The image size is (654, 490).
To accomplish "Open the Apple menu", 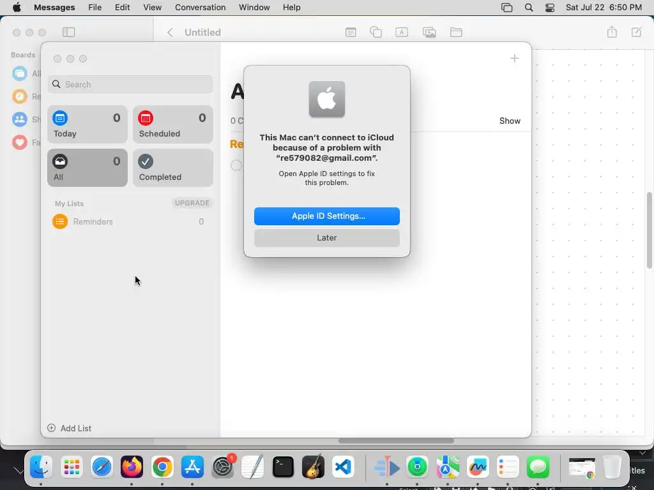I will click(x=17, y=8).
